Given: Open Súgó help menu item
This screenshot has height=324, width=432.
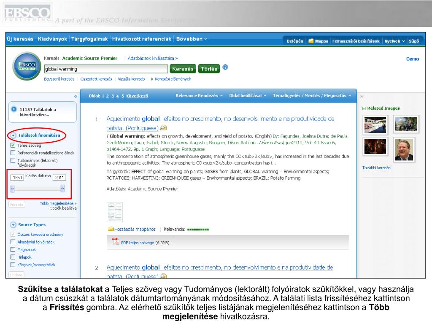Looking at the screenshot, I should coord(414,41).
